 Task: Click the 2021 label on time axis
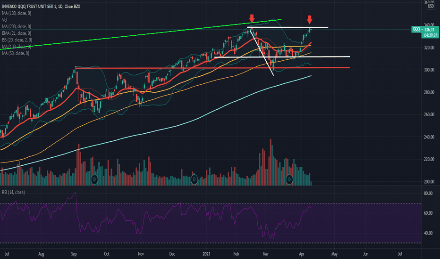206,254
